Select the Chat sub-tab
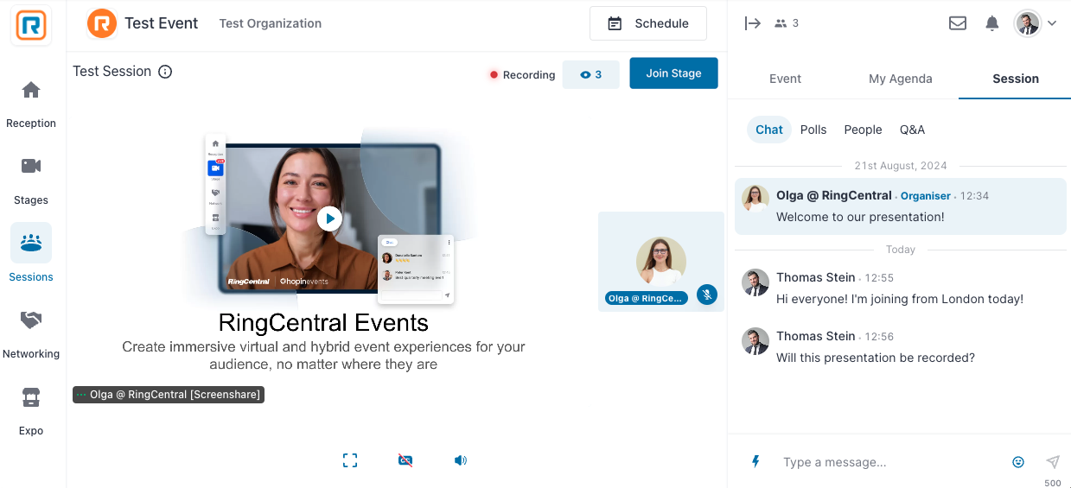Viewport: 1071px width, 488px height. point(769,130)
